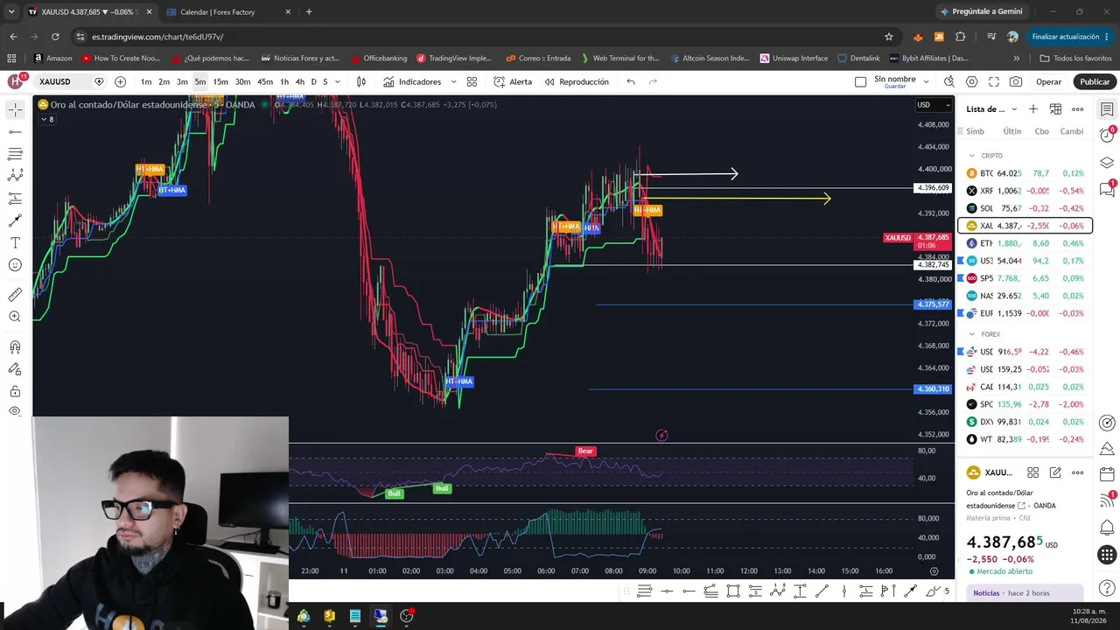Open the apps grid round button

coord(1107,555)
